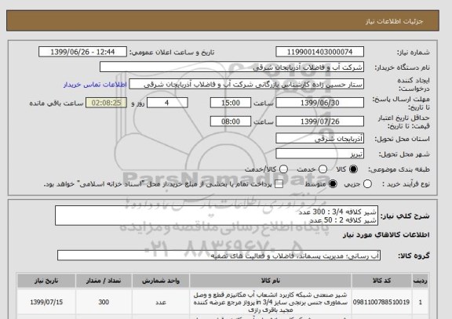Screen dimensions: 452x319
Task: Choose the متوسط purchase type radio
Action: [333, 184]
